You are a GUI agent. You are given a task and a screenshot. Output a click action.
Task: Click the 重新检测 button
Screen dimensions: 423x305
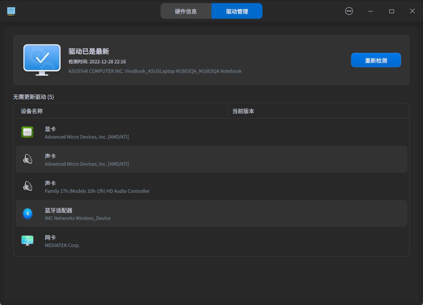(x=376, y=60)
